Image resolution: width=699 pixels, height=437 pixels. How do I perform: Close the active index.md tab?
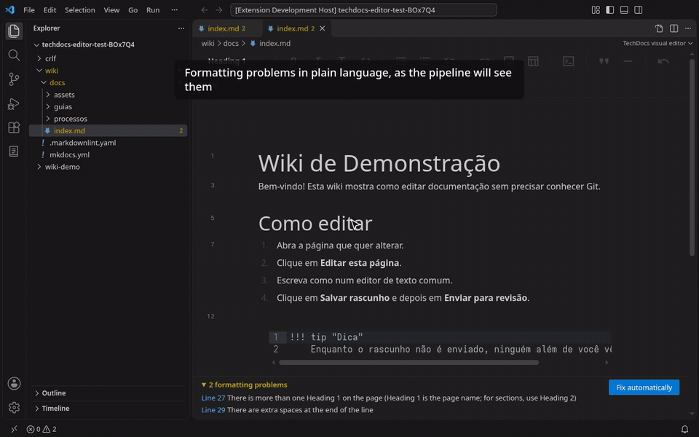(x=323, y=28)
